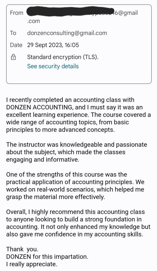
Task: Click the padlock encryption icon
Action: tap(13, 57)
